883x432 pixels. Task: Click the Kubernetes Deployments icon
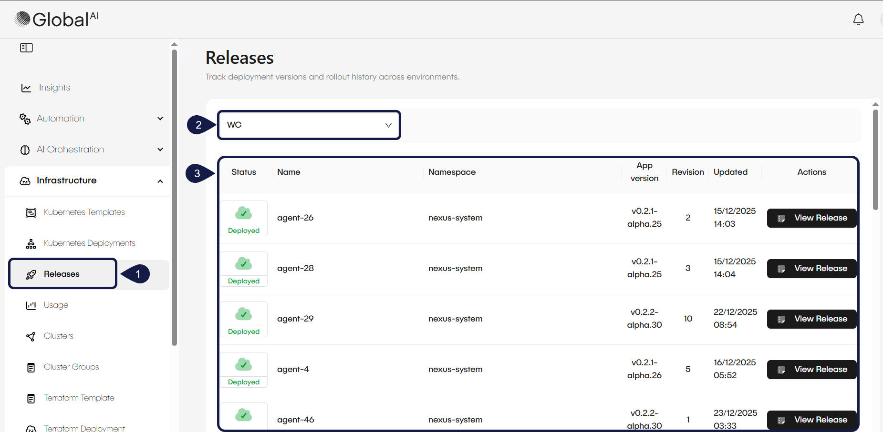click(x=31, y=244)
